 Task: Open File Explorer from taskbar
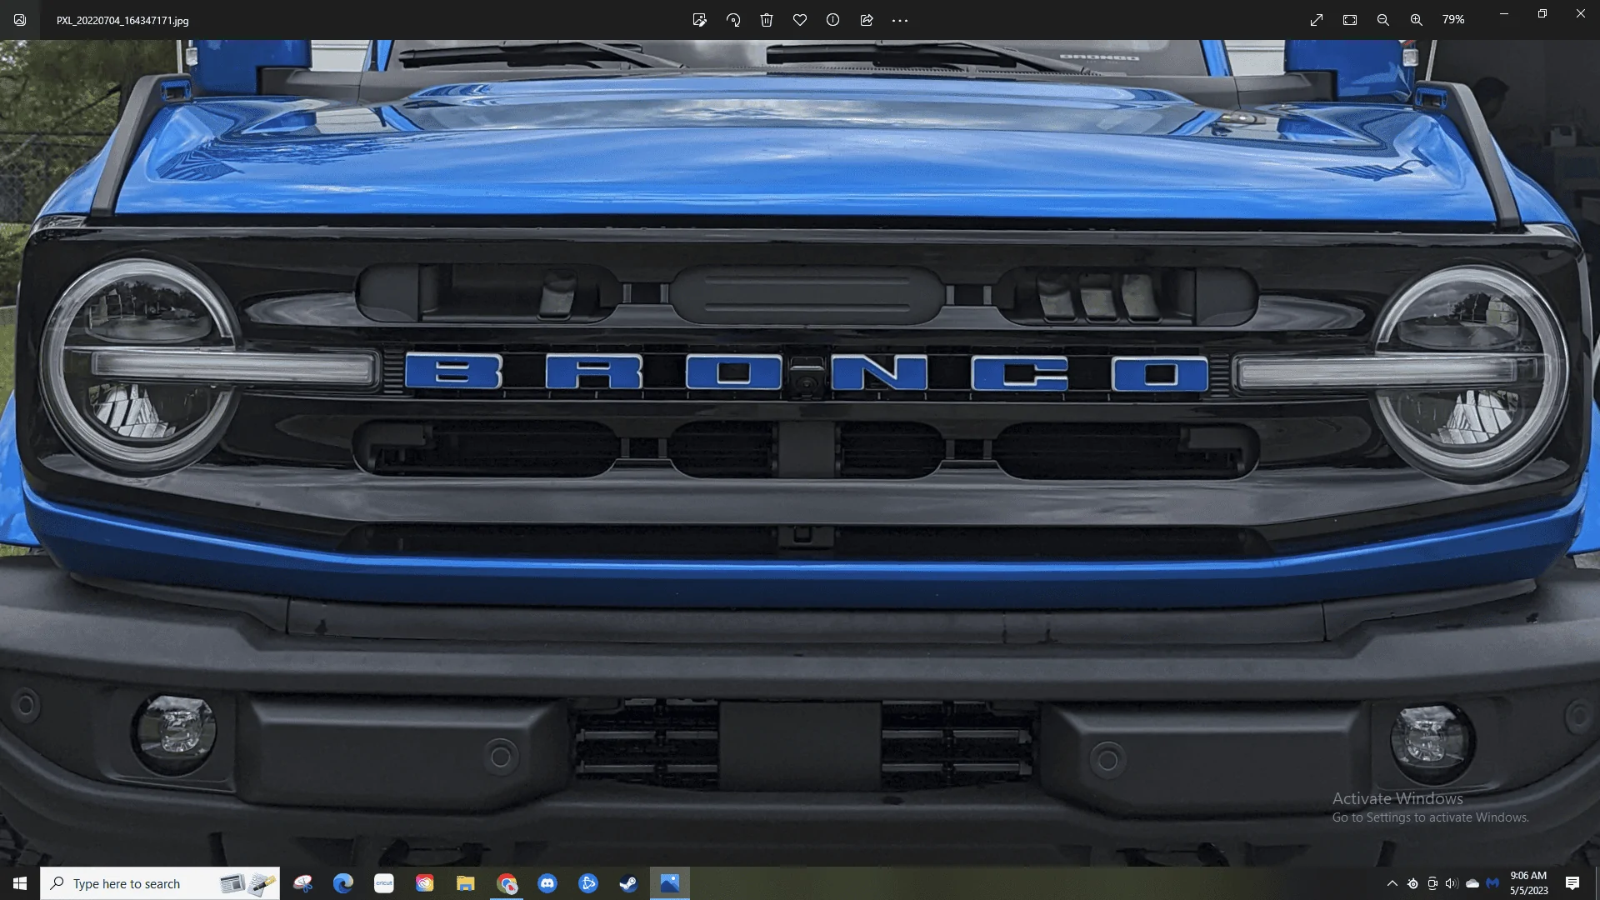[465, 883]
